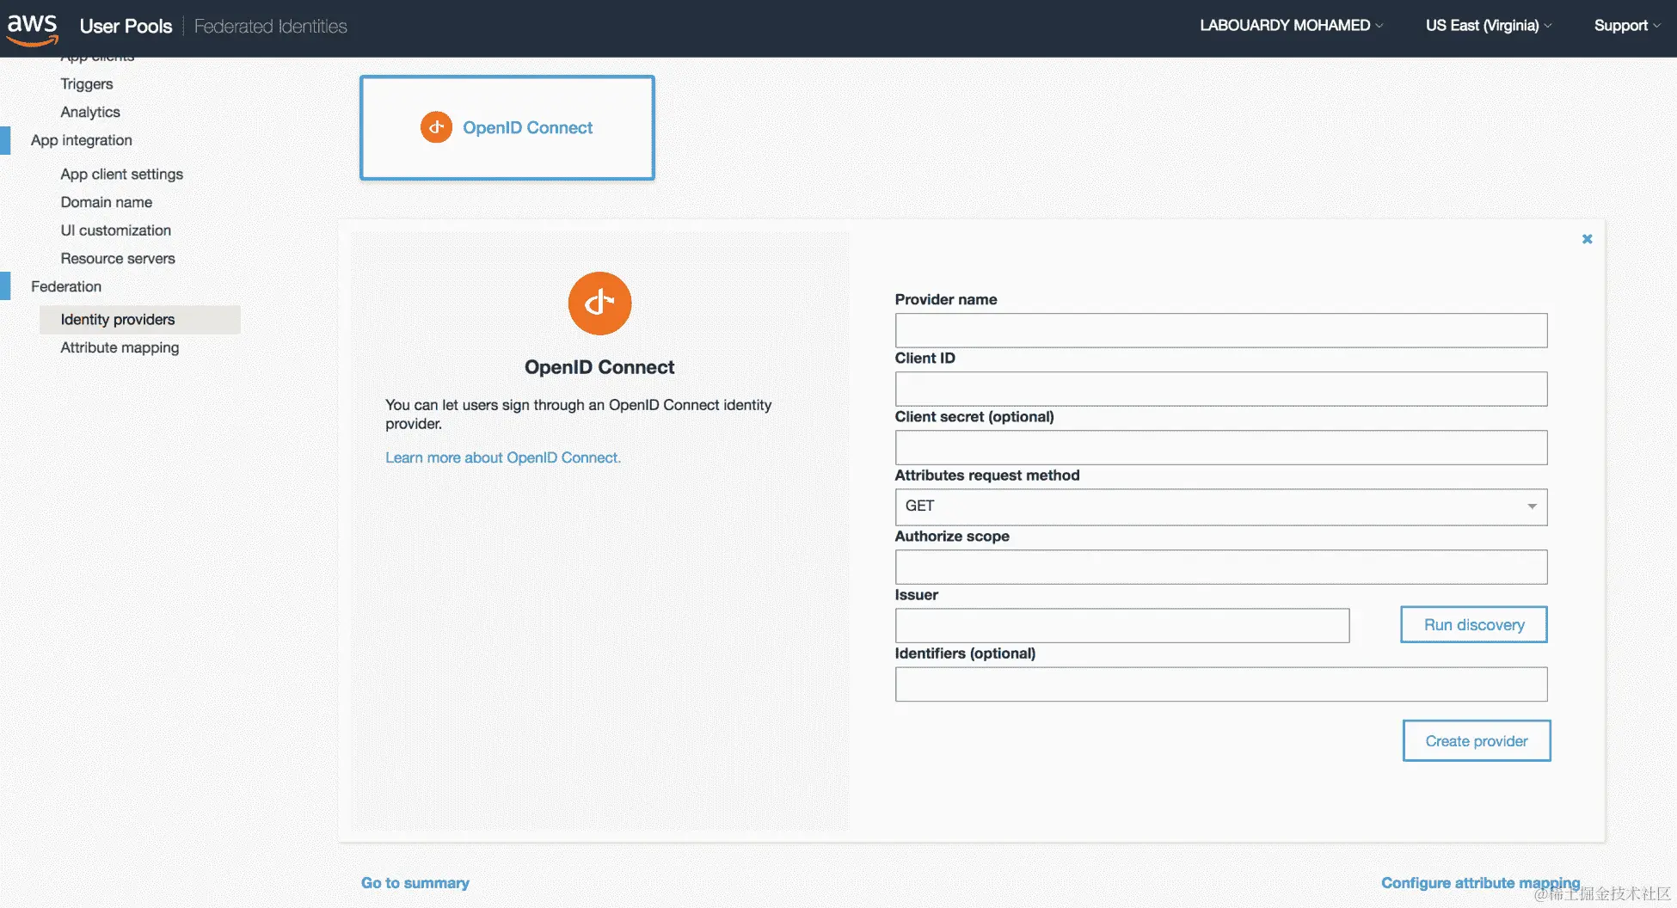The height and width of the screenshot is (908, 1677).
Task: Open Attribute mapping in the sidebar
Action: 120,348
